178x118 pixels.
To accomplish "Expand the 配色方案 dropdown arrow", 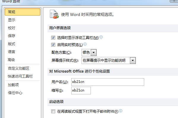I will pos(94,53).
